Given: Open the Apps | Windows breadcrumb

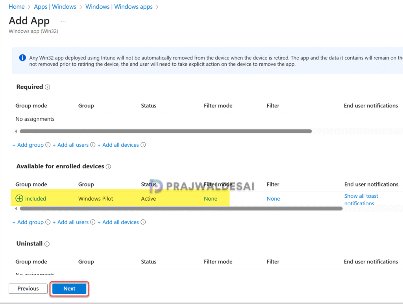Looking at the screenshot, I should tap(55, 7).
